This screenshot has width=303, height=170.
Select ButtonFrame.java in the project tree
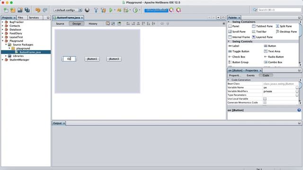(30, 52)
